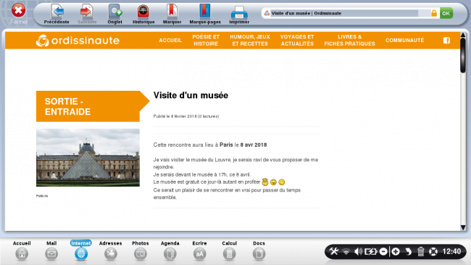This screenshot has width=471, height=265.
Task: Open a new Onglet tab
Action: click(114, 14)
